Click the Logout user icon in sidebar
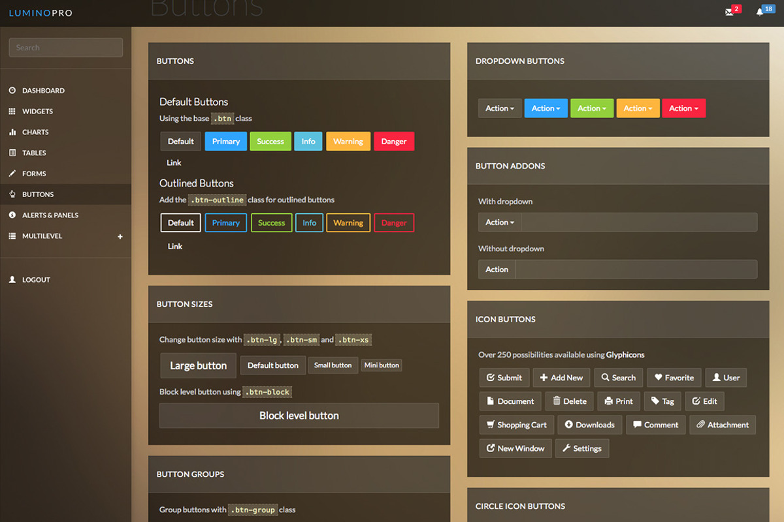The height and width of the screenshot is (522, 784). [12, 279]
